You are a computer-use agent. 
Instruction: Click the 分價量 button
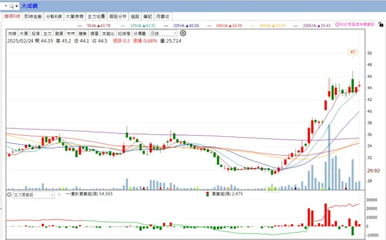coord(140,33)
